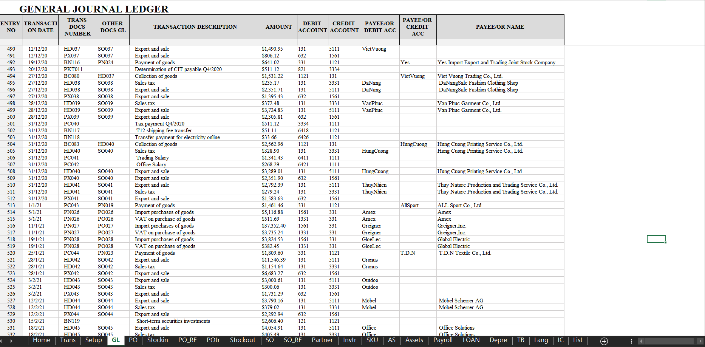This screenshot has height=347, width=705.
Task: Click the PAYEE/OR NAME header cell
Action: point(500,27)
